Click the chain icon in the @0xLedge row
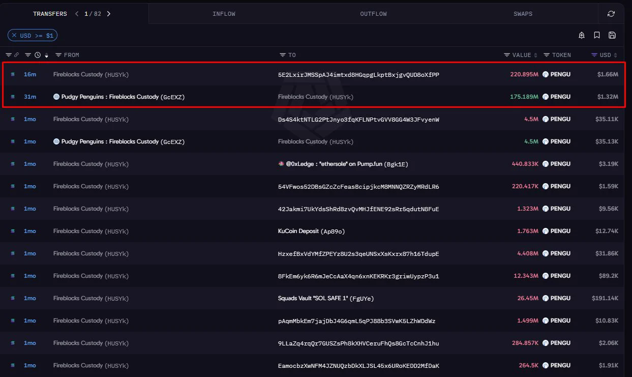This screenshot has width=632, height=377. (13, 164)
